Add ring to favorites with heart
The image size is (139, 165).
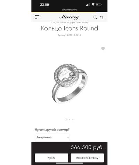click(103, 49)
